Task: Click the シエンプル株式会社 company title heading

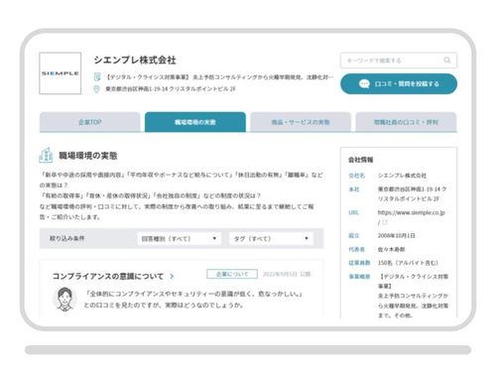Action: coord(135,61)
